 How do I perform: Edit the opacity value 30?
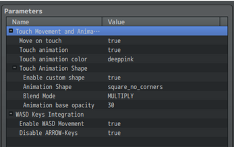(111, 105)
